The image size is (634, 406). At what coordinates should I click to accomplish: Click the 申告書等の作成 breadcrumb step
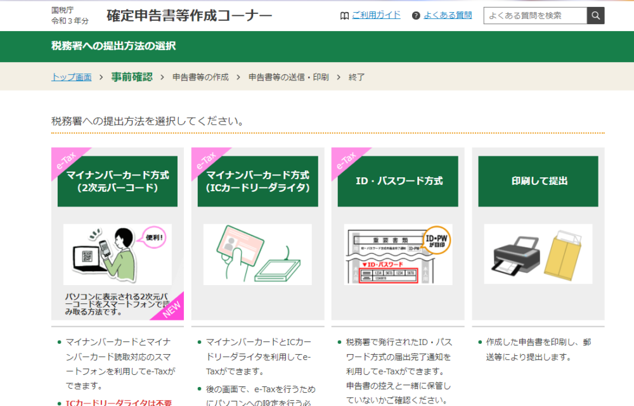200,76
